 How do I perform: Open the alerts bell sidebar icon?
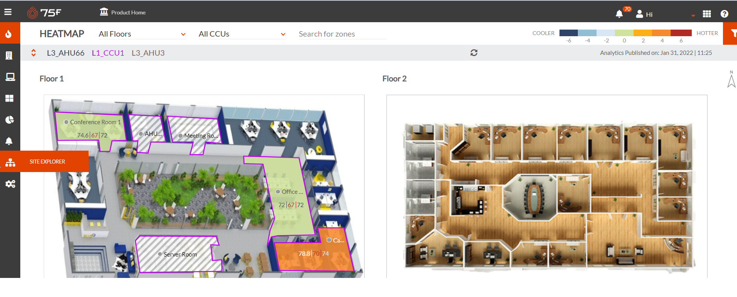tap(9, 141)
